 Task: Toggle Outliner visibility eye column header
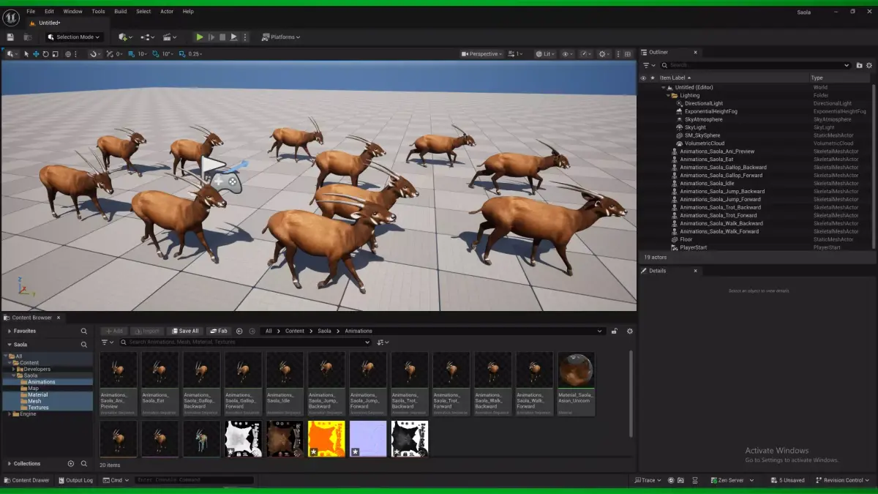tap(643, 78)
